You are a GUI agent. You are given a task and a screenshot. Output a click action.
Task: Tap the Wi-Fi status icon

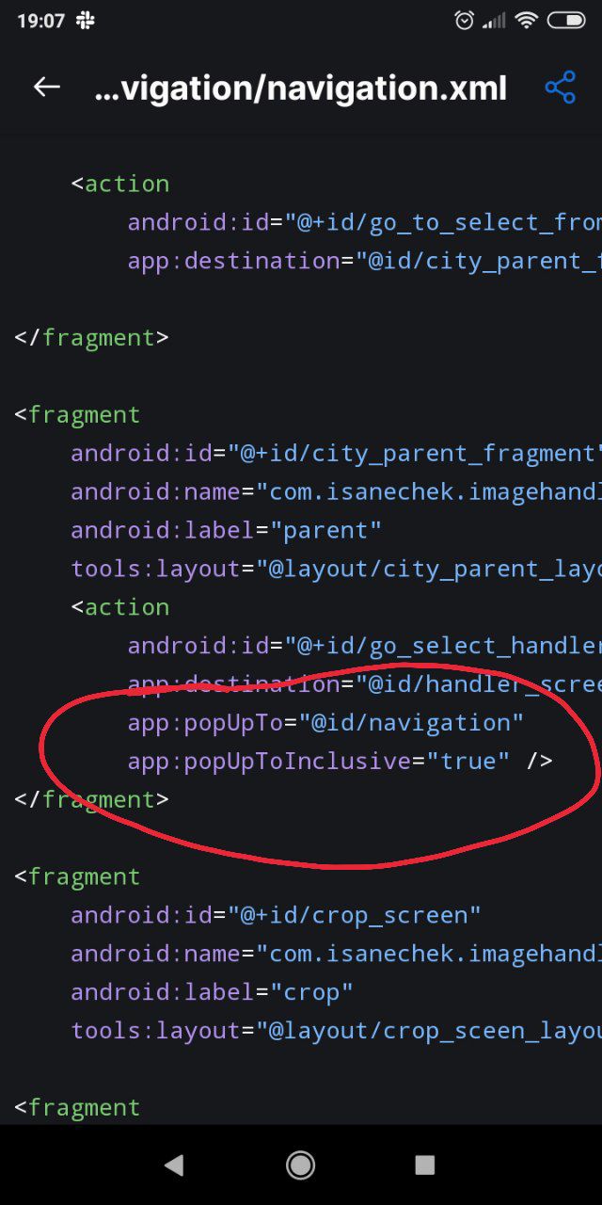click(526, 20)
